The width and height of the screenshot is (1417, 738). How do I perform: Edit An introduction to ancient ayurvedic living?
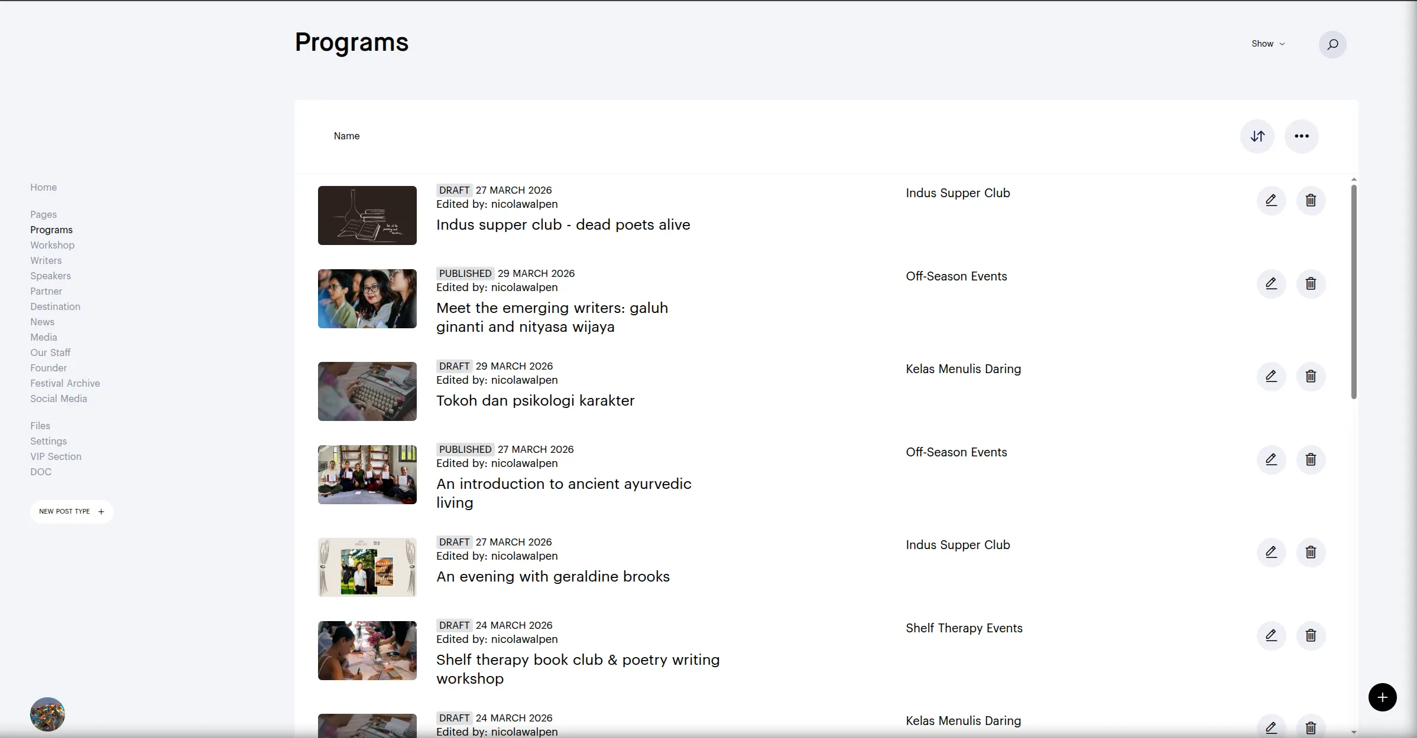(x=1271, y=460)
